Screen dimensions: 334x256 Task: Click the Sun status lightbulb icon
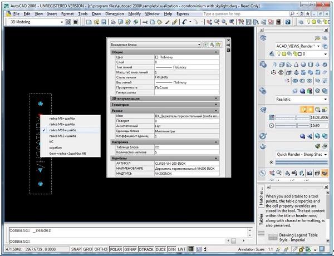304,110
